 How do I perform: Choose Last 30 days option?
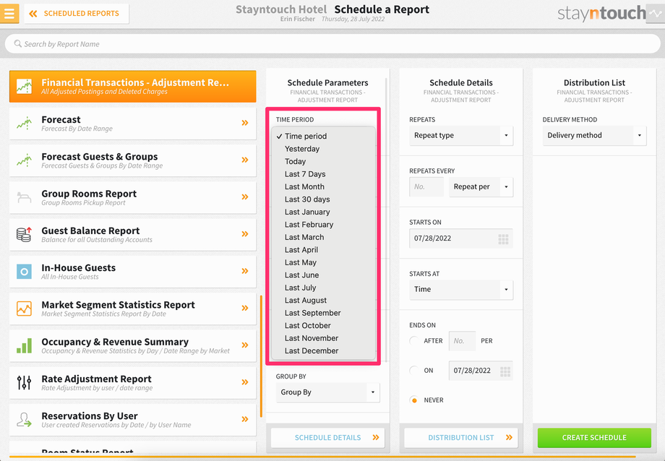(323, 199)
